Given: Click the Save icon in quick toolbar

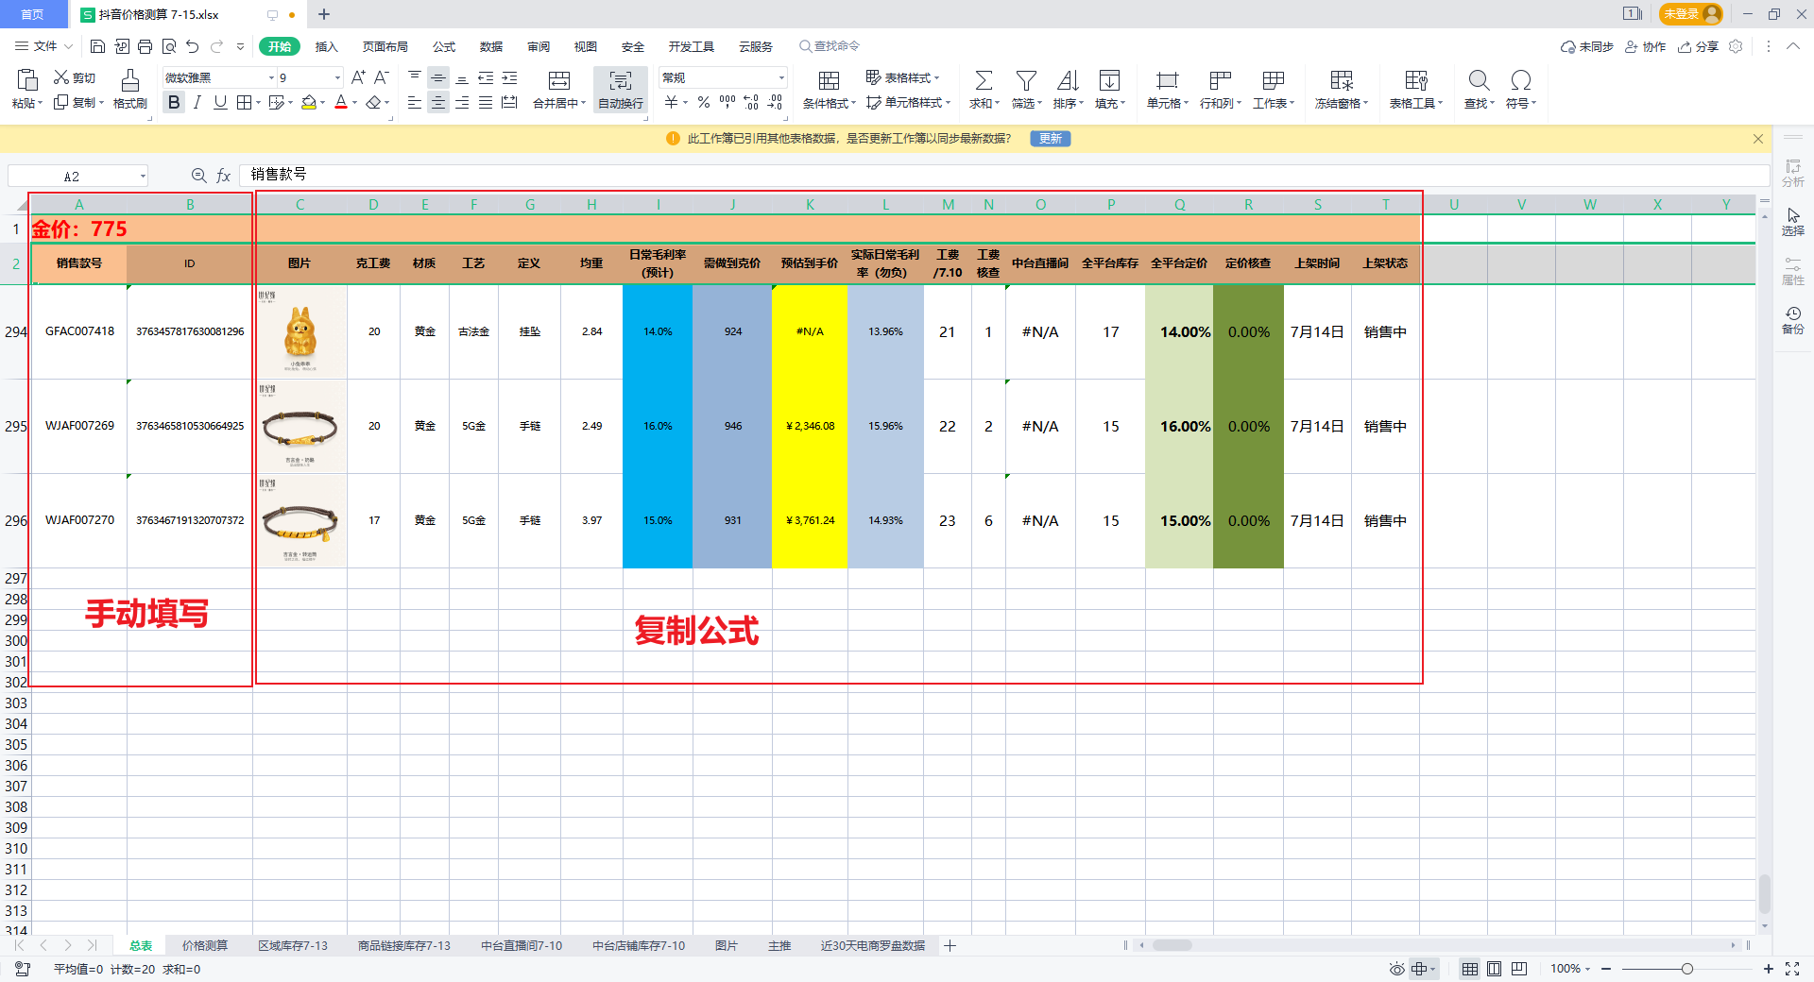Looking at the screenshot, I should point(97,46).
